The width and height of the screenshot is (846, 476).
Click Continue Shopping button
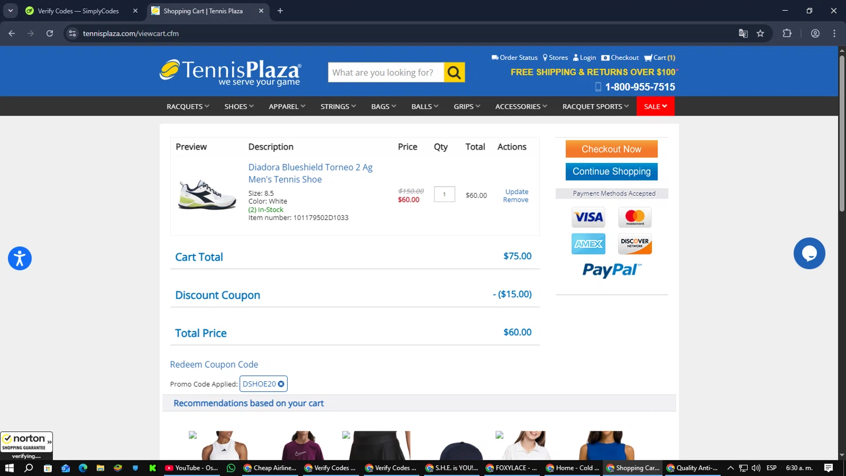pos(611,171)
